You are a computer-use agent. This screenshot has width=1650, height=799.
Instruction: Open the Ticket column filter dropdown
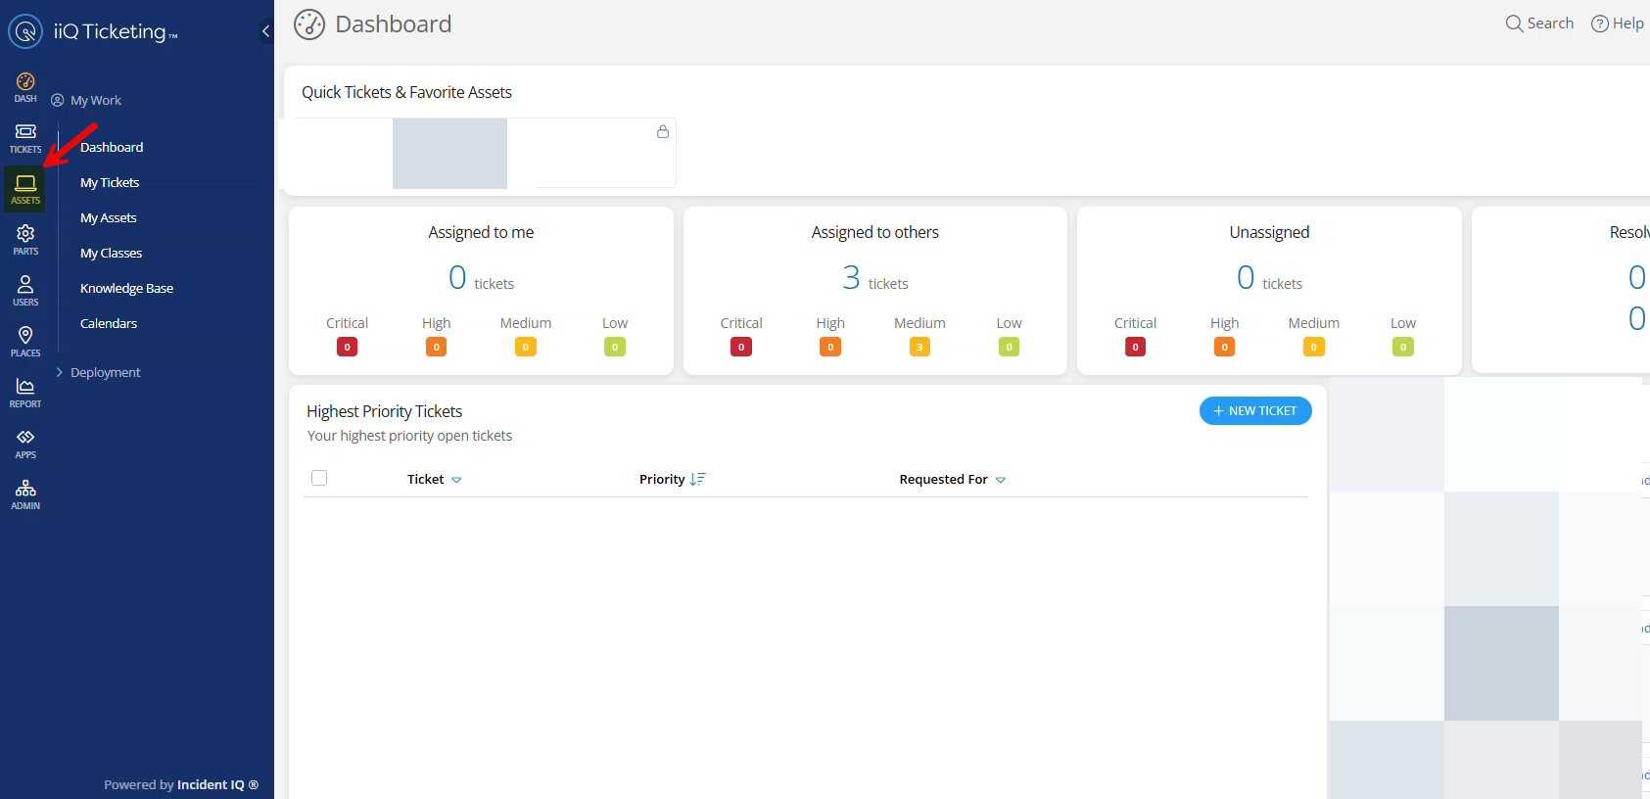(x=456, y=480)
